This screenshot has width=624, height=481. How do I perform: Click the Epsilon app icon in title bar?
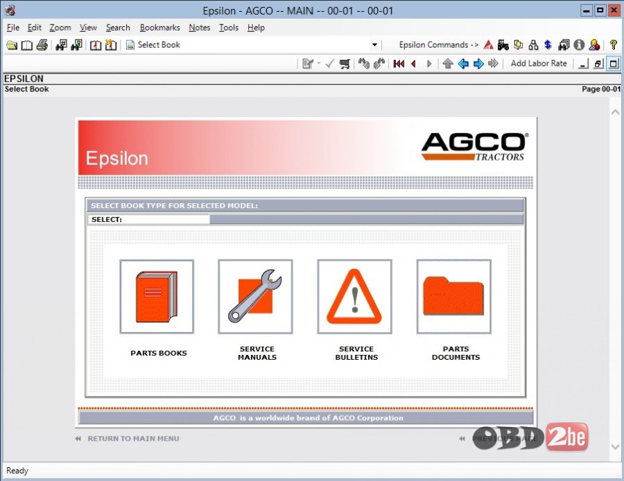(x=10, y=10)
